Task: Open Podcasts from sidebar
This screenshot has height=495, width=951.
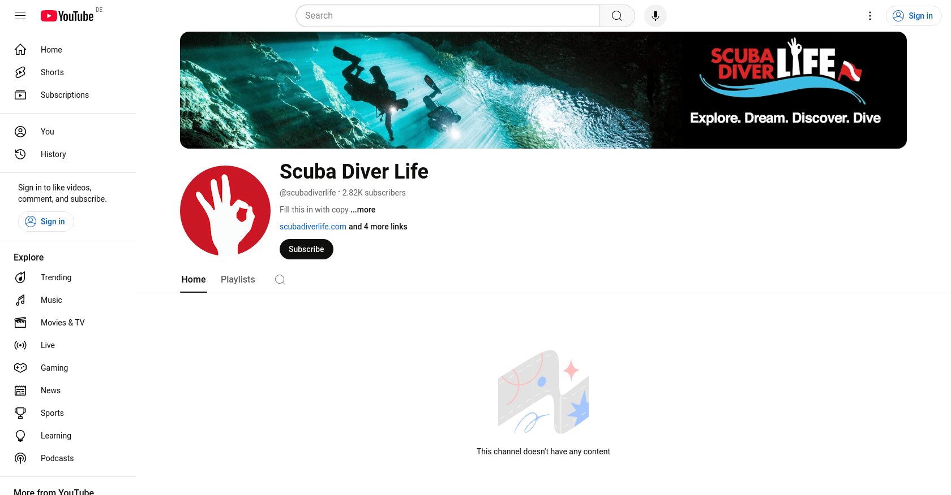Action: click(x=57, y=458)
